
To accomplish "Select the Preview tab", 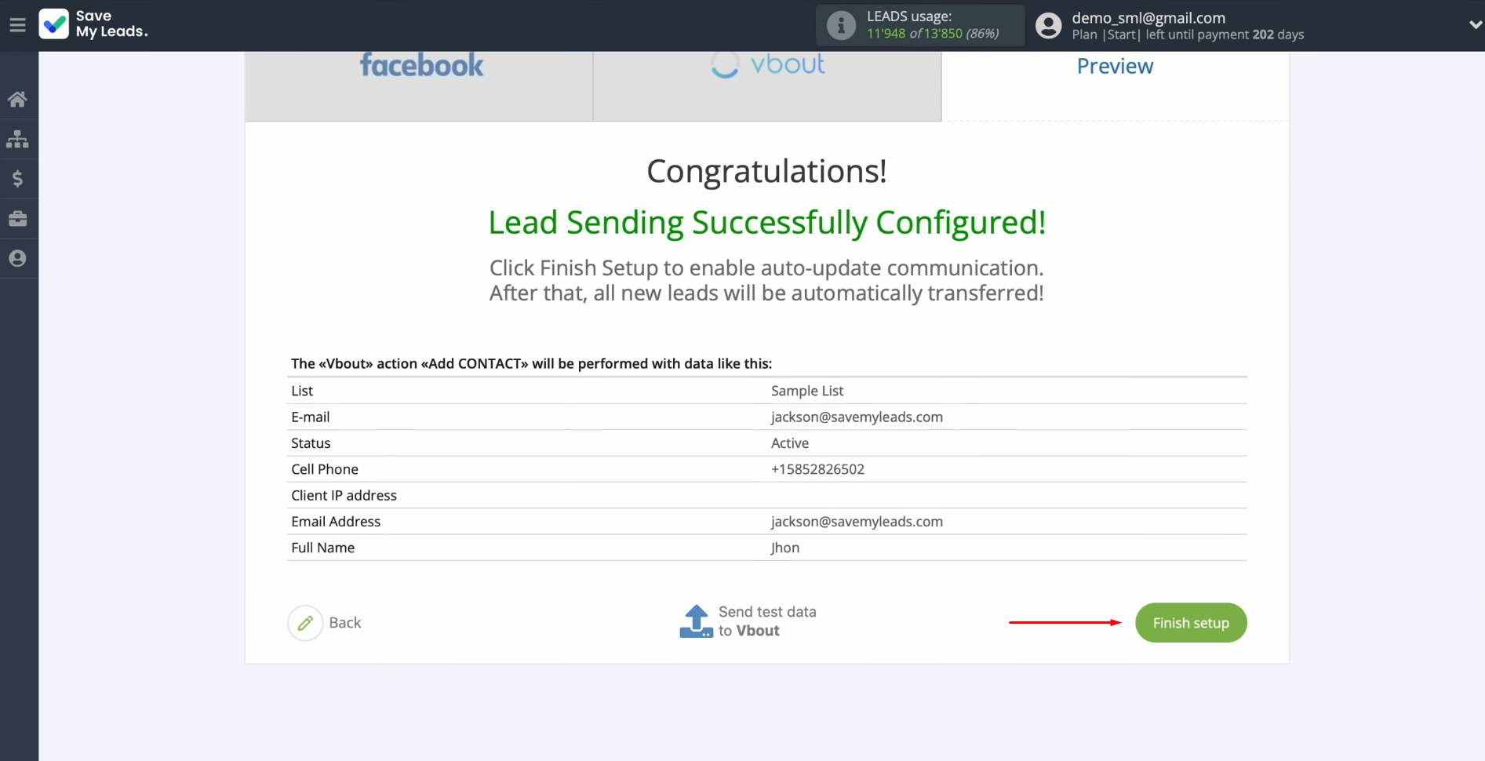I will pos(1115,85).
